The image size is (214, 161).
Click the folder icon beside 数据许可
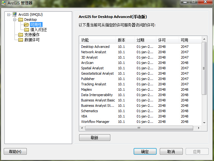pos(20,40)
